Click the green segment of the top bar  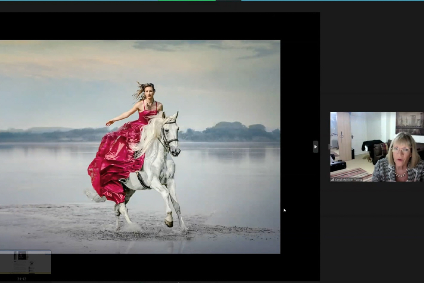coord(187,1)
